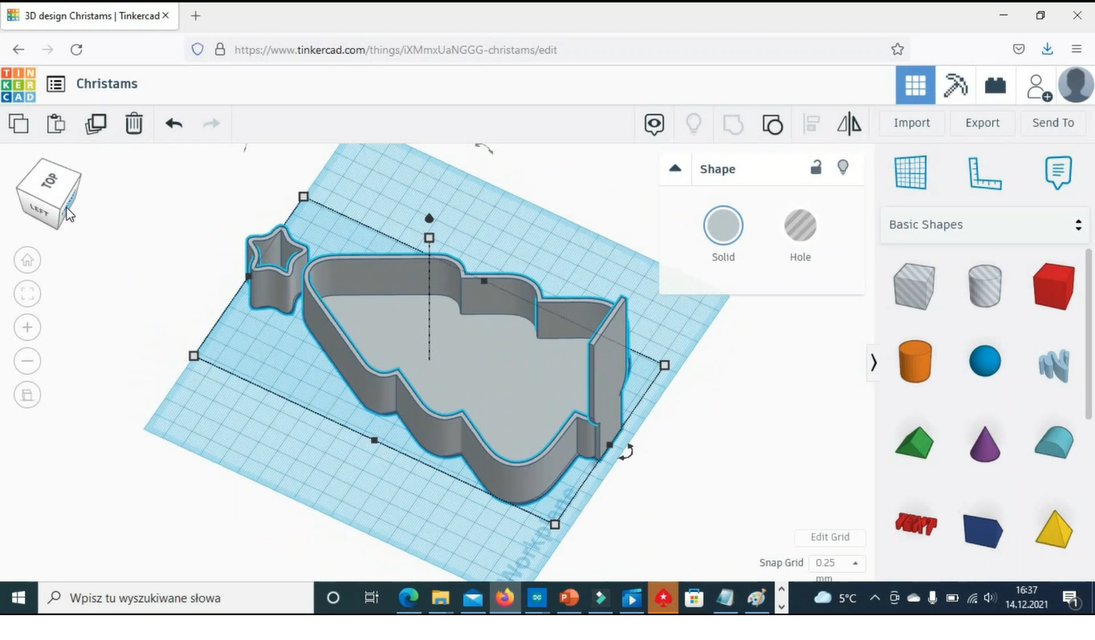Toggle hide lightbulb in Shape panel
Viewport: 1095px width, 640px height.
click(x=843, y=167)
